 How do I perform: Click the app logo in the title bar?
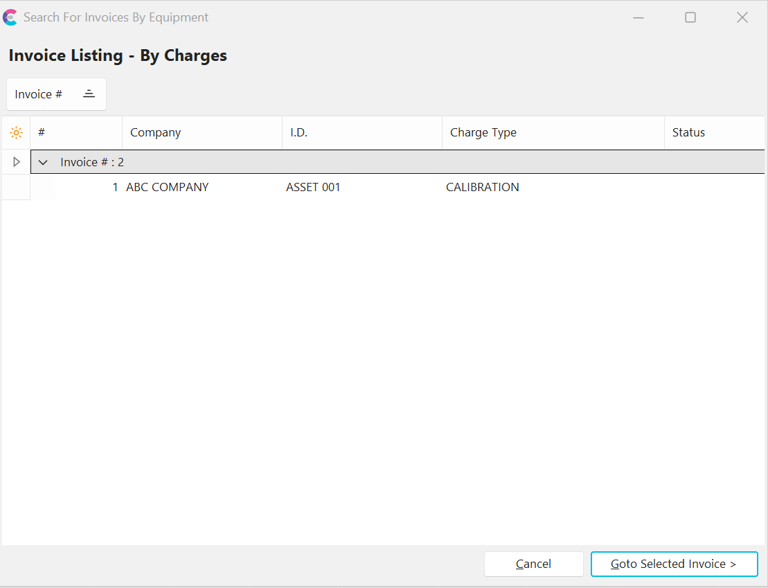(x=10, y=17)
